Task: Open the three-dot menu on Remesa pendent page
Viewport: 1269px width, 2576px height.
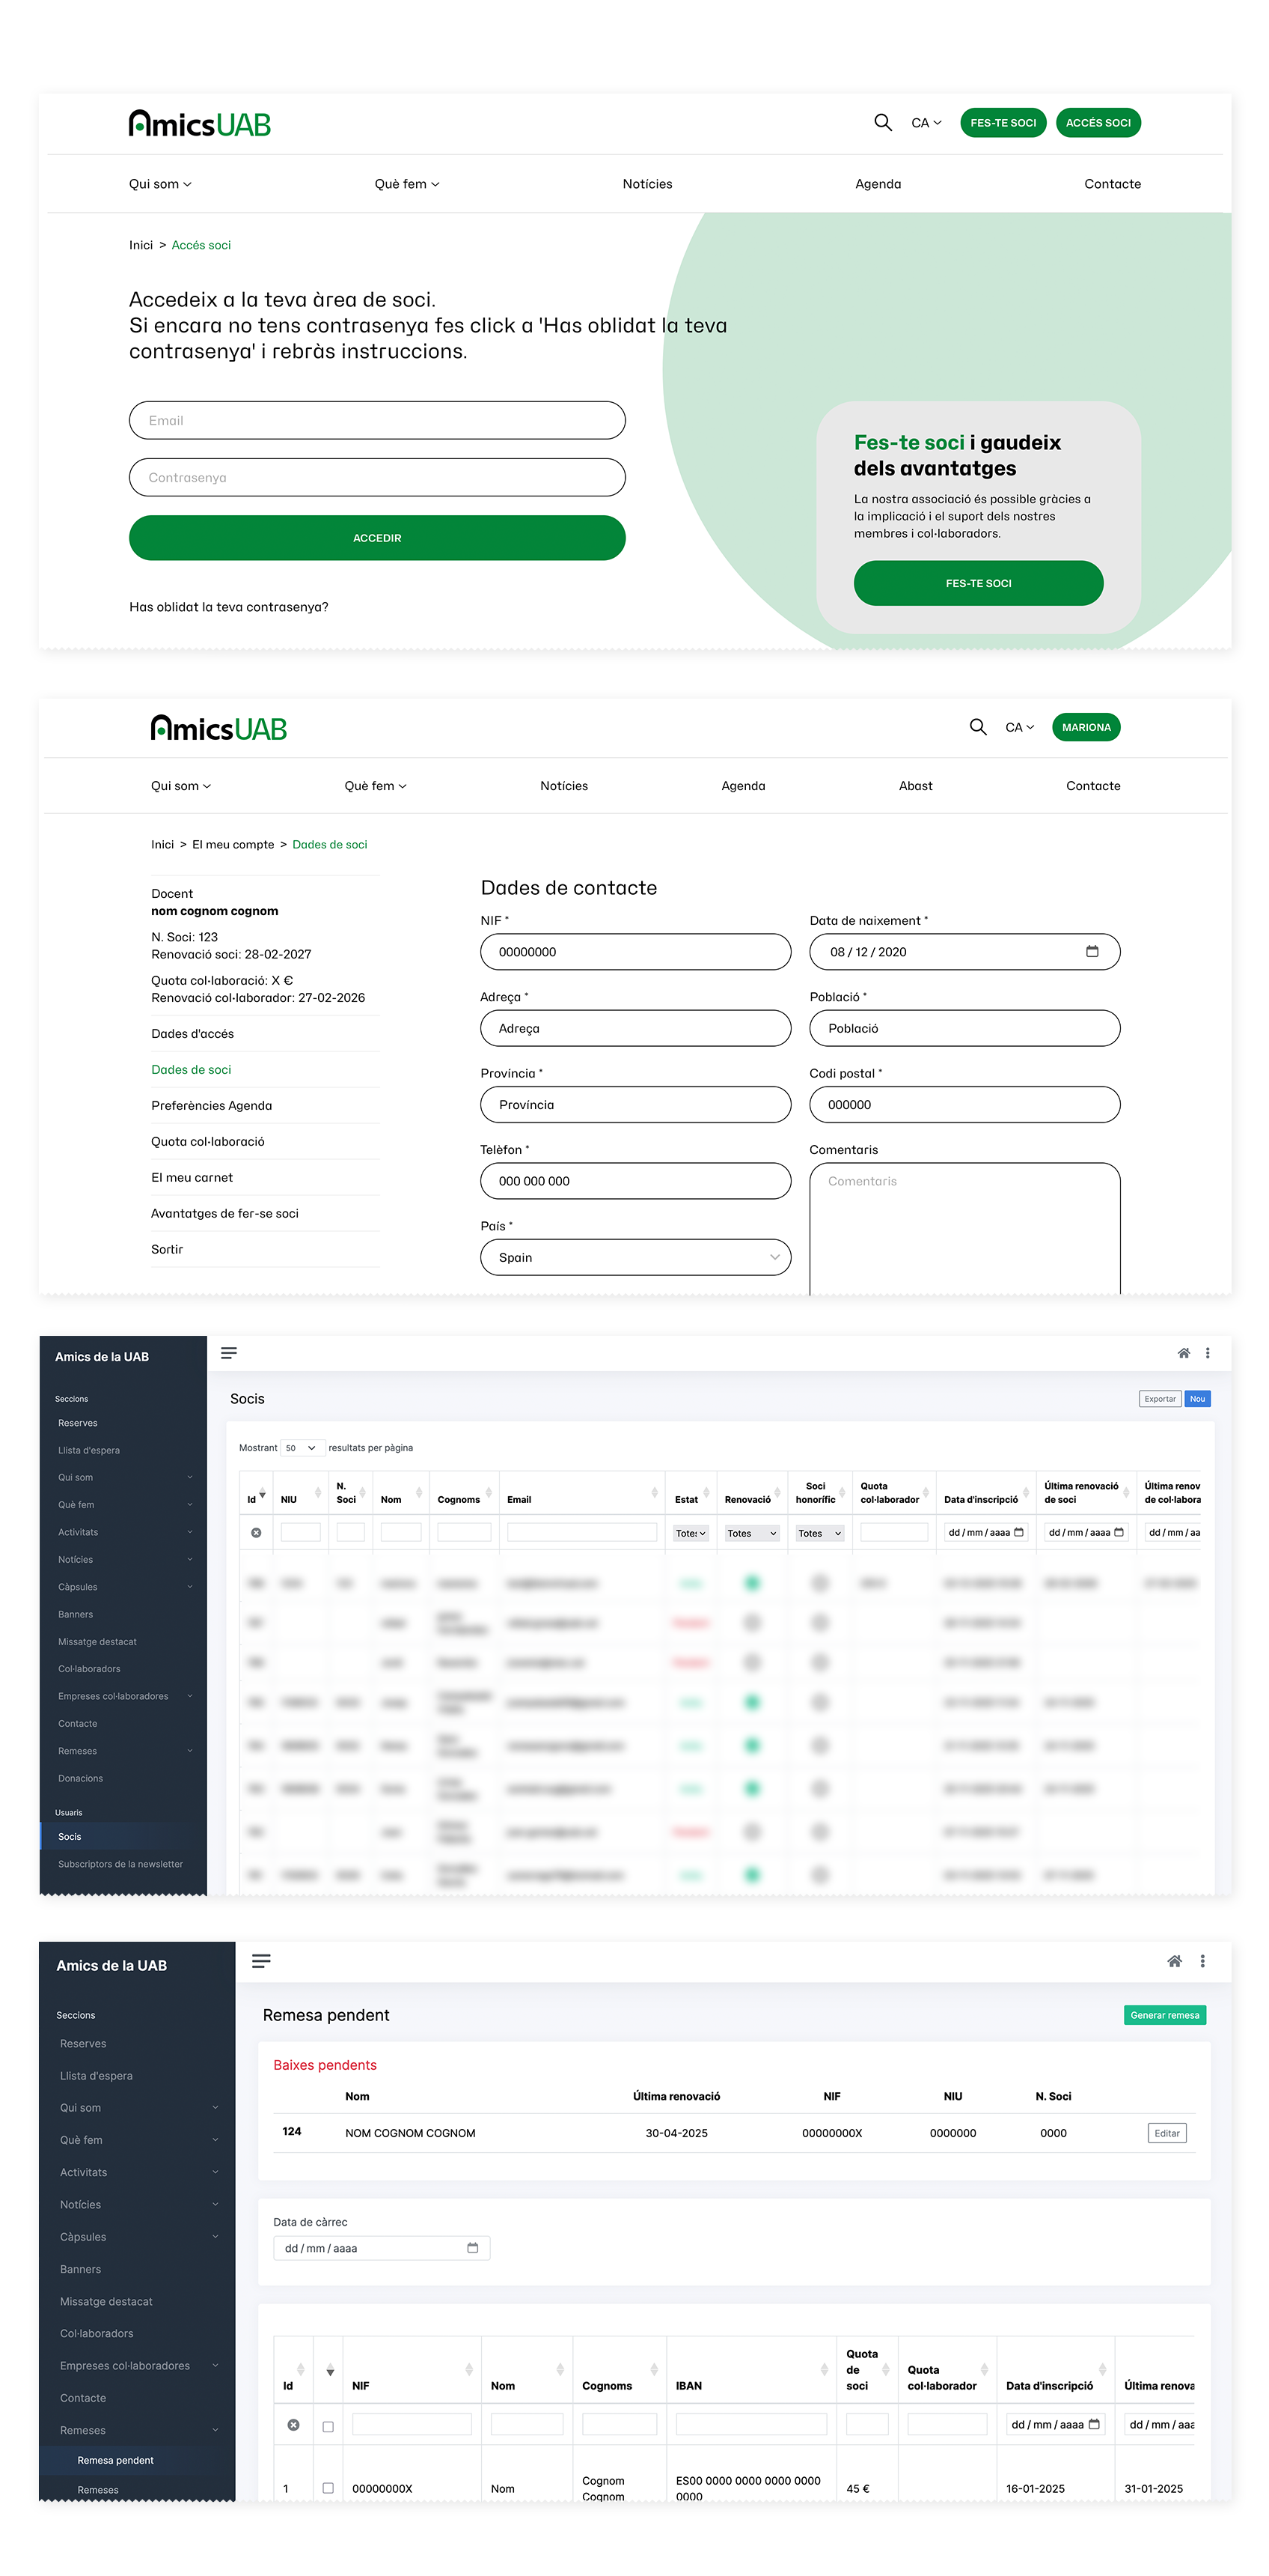Action: [1202, 1961]
